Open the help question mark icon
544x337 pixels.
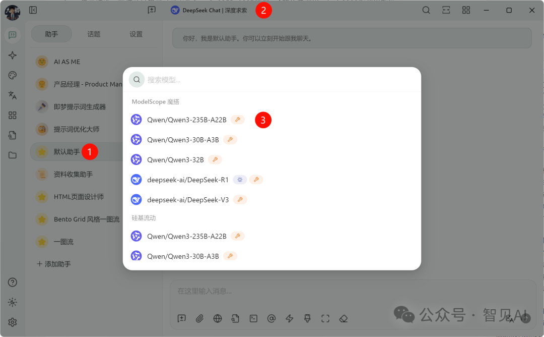pyautogui.click(x=13, y=282)
